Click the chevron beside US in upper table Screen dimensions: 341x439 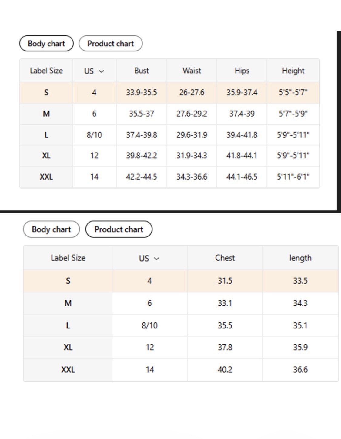click(x=102, y=71)
